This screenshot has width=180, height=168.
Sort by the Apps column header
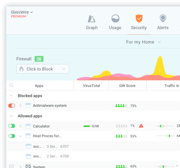(x=39, y=86)
